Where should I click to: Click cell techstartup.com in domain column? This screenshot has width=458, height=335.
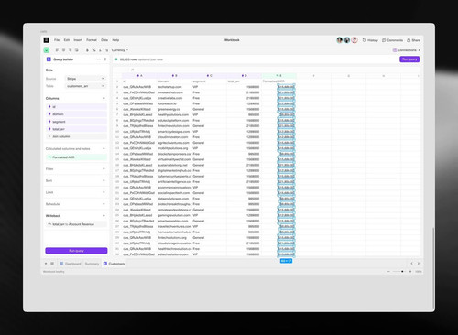coord(174,87)
